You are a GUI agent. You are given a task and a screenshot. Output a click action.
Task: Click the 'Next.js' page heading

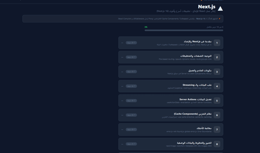click(207, 7)
